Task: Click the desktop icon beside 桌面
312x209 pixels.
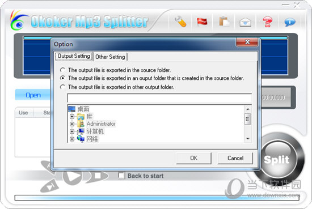Action: [71, 109]
